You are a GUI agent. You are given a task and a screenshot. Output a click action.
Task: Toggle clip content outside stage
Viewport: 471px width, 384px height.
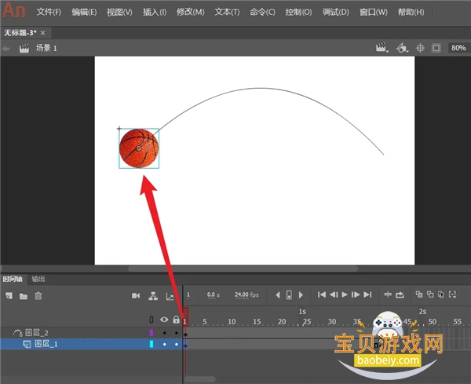point(436,48)
